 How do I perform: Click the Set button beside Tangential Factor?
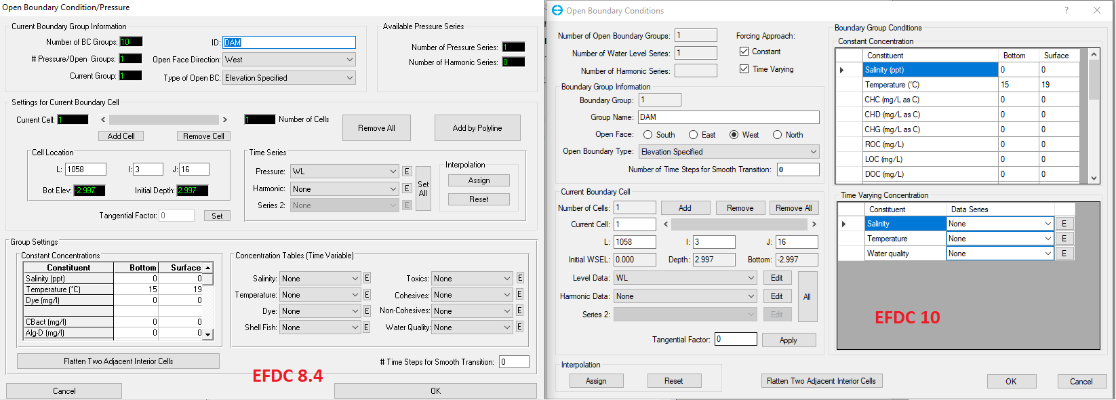[217, 216]
